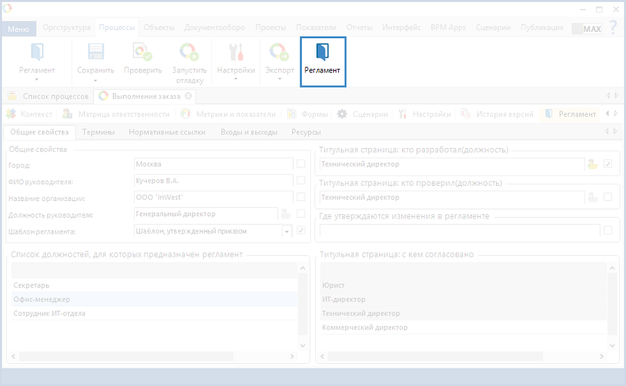Toggle checkbox next to Город field
Screen dimensions: 626x386
300,164
